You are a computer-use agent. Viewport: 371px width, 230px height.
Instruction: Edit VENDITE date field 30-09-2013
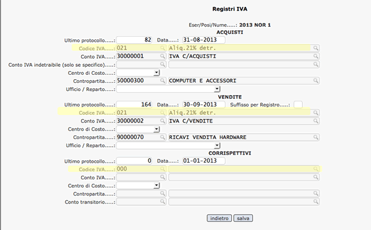point(203,104)
